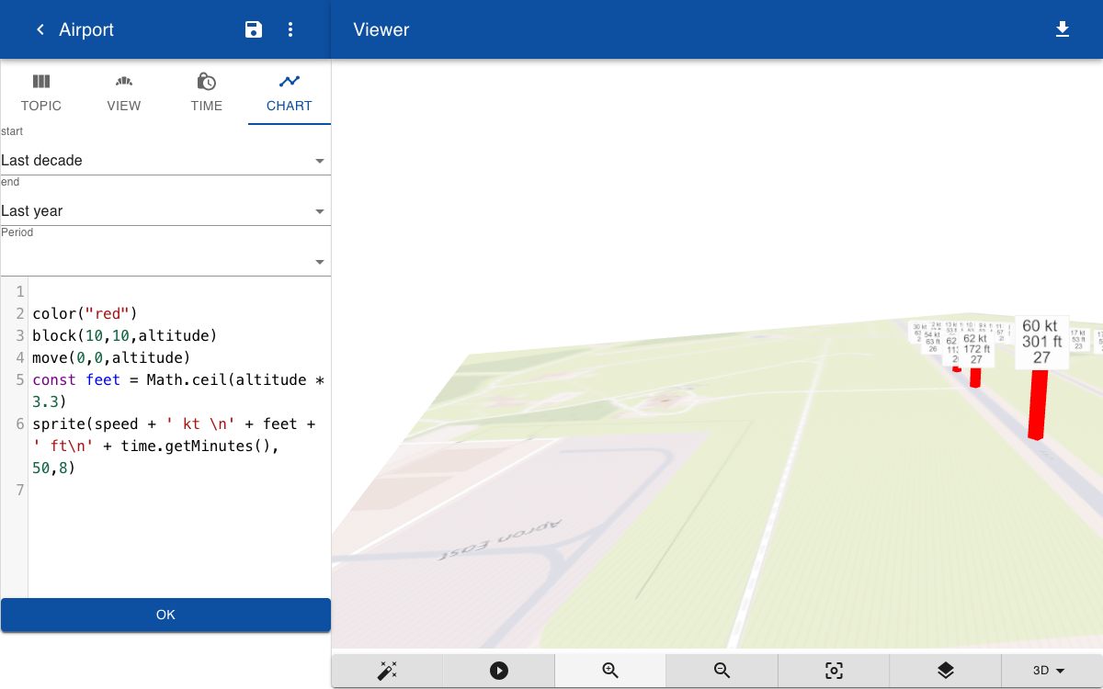Open the three-dot more options menu
Image resolution: width=1103 pixels, height=689 pixels.
(x=290, y=29)
